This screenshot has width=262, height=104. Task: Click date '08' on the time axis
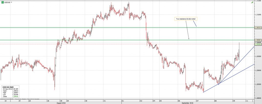[x=215, y=101]
